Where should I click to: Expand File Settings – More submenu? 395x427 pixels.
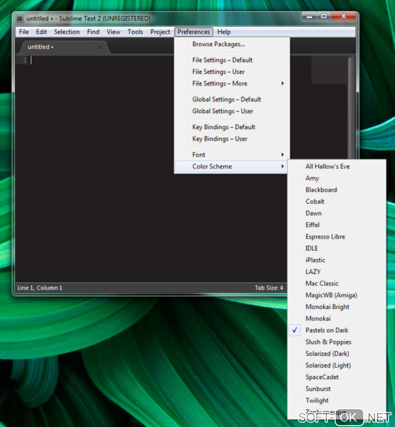[232, 83]
